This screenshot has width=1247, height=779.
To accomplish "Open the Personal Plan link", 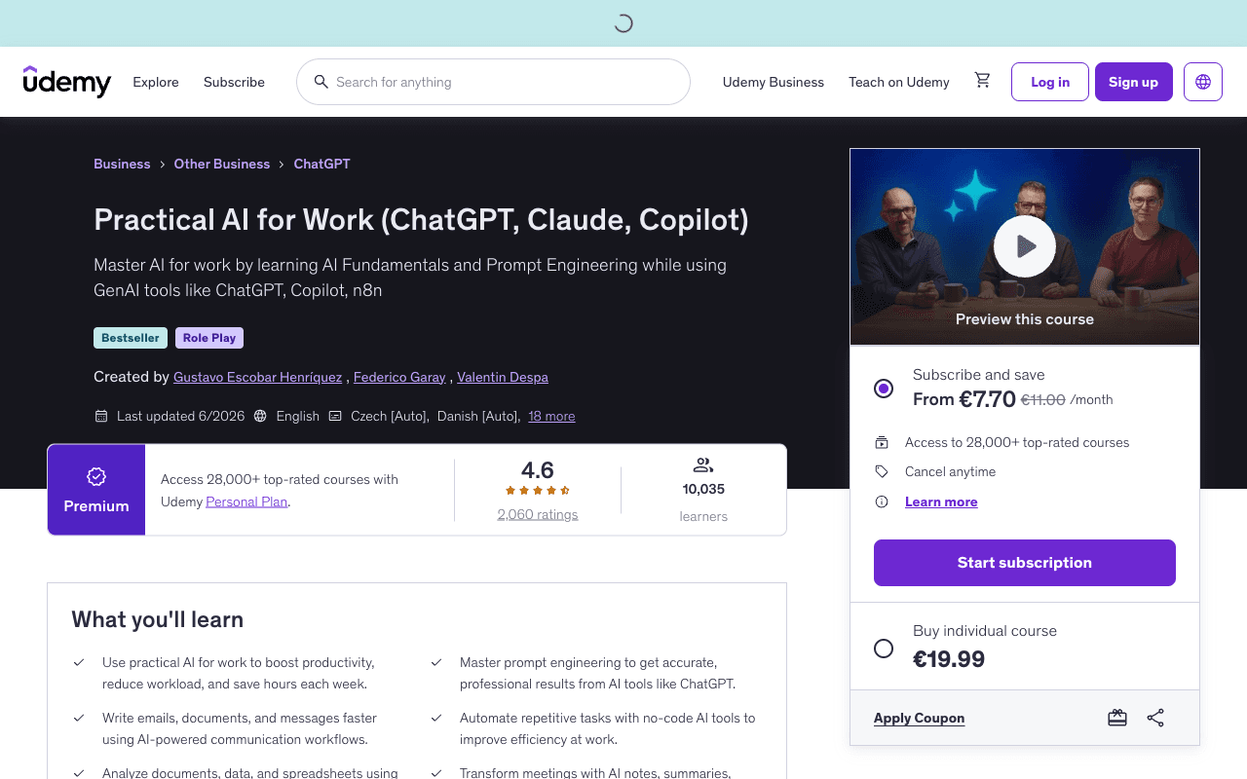I will (x=246, y=501).
